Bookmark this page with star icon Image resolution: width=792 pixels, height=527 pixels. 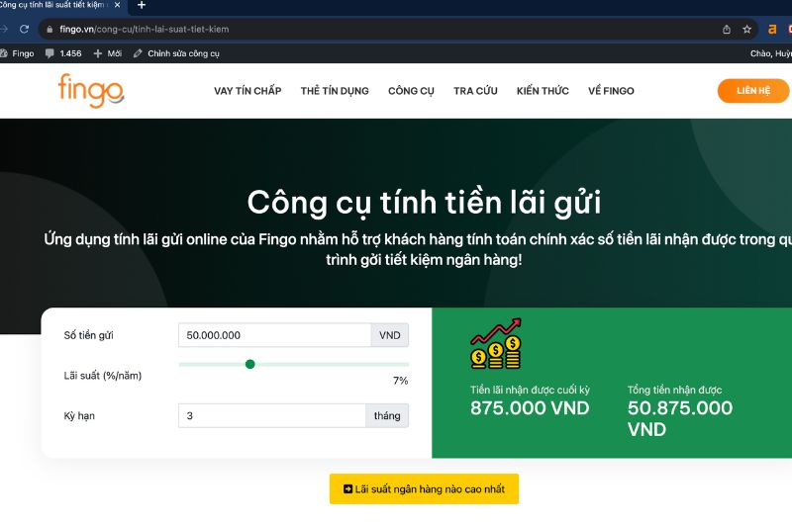747,30
